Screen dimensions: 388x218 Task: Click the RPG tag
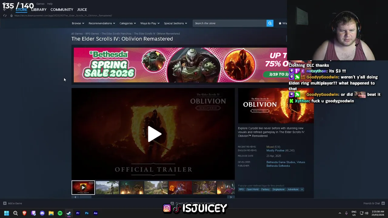[241, 190]
